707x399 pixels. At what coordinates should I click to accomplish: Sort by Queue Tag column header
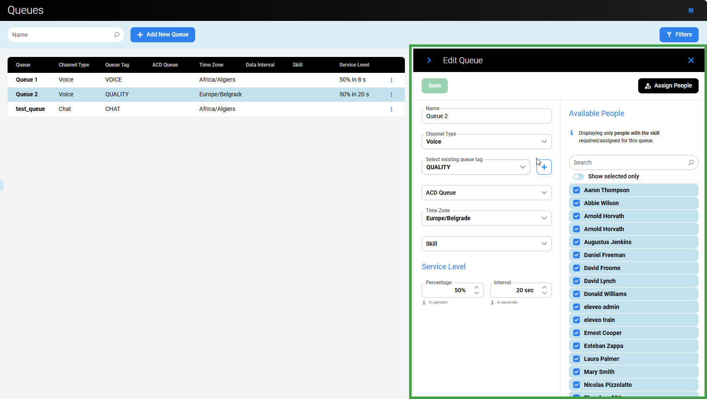tap(117, 65)
